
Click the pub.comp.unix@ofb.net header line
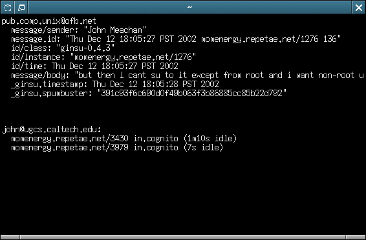(49, 21)
